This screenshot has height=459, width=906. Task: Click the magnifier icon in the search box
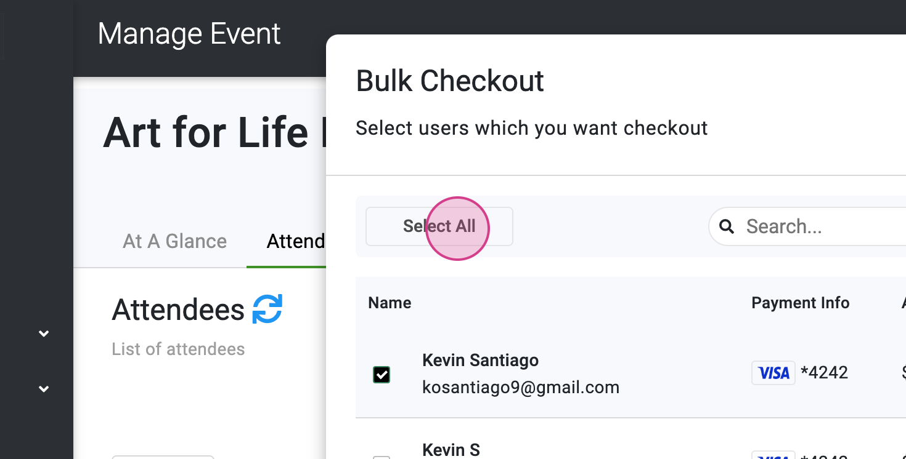tap(727, 226)
